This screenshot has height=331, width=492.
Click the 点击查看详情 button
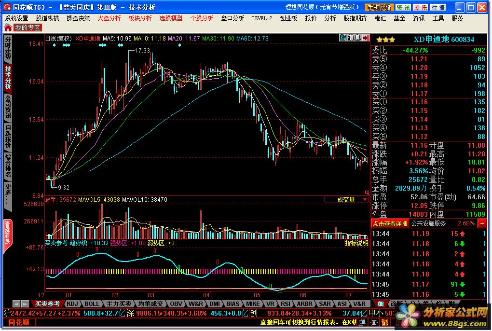[390, 224]
